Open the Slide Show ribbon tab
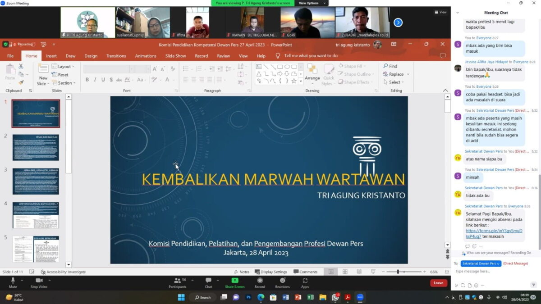541x304 pixels. (175, 56)
